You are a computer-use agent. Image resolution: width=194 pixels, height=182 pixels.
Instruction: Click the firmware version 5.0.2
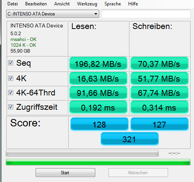pyautogui.click(x=15, y=34)
